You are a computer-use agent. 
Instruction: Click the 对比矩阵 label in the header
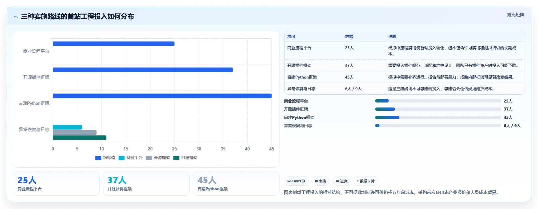tap(515, 15)
